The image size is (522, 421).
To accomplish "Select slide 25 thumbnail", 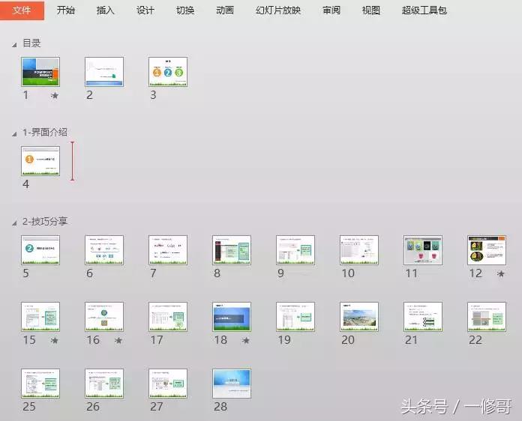I will (40, 384).
